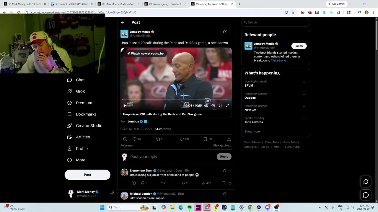Switch to okamoto jersey Search tab
This screenshot has width=378, height=212.
[x=165, y=4]
